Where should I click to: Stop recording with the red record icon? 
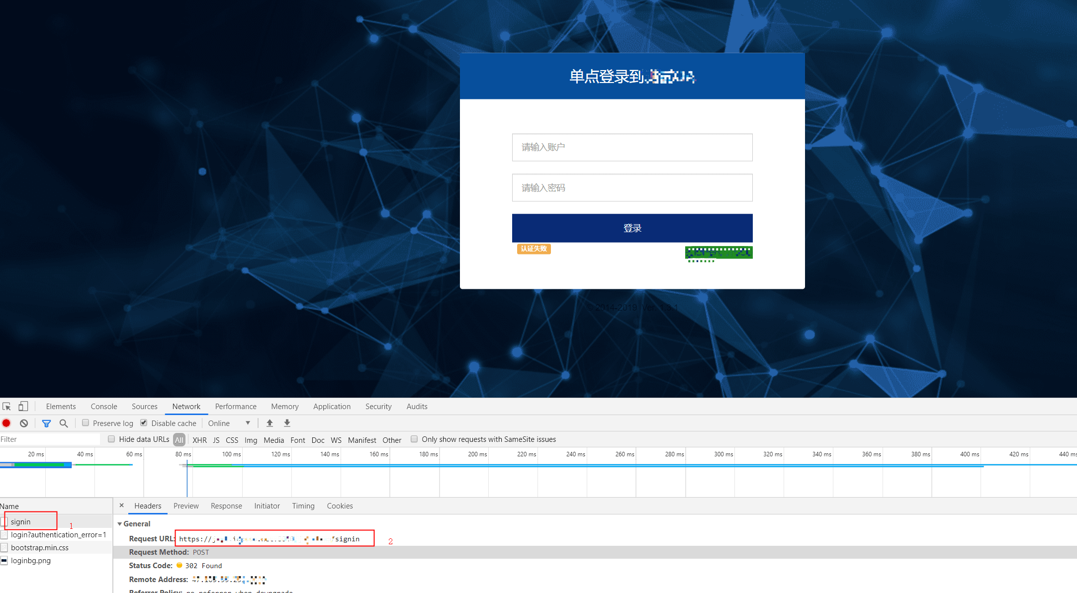coord(6,423)
